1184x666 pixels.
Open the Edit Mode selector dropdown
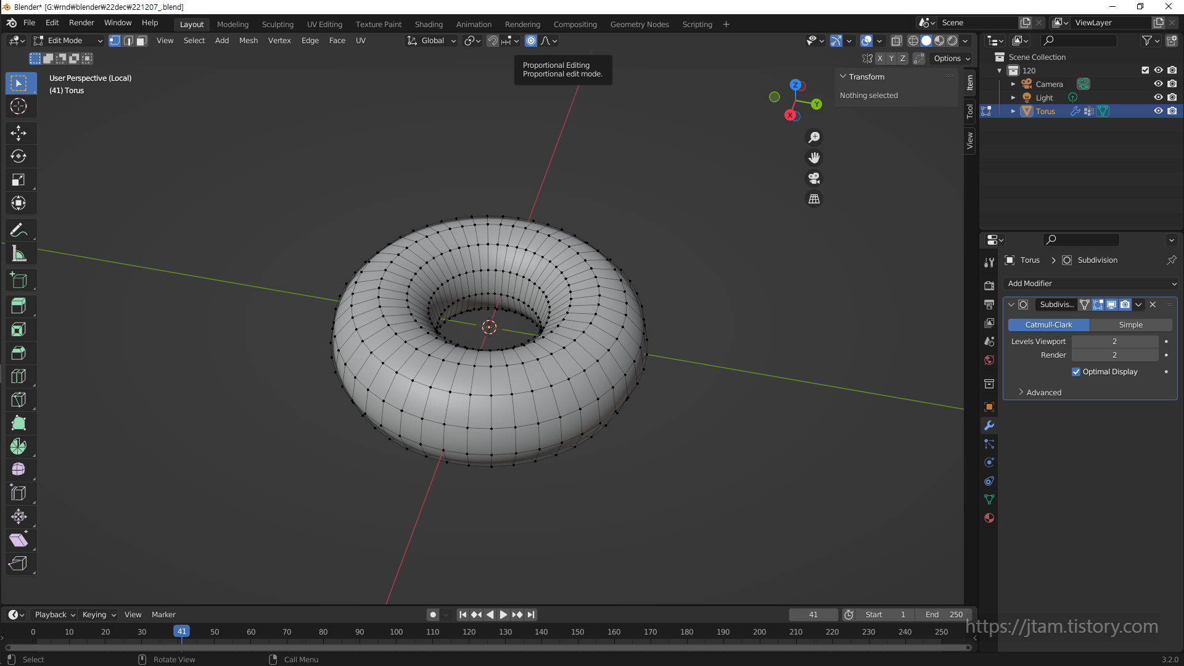tap(68, 41)
